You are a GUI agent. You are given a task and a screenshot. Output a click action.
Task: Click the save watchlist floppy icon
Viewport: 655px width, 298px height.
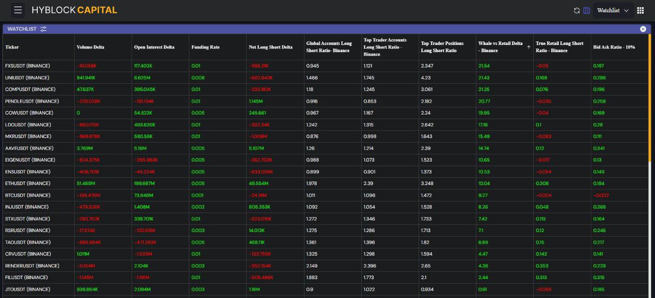[x=587, y=10]
